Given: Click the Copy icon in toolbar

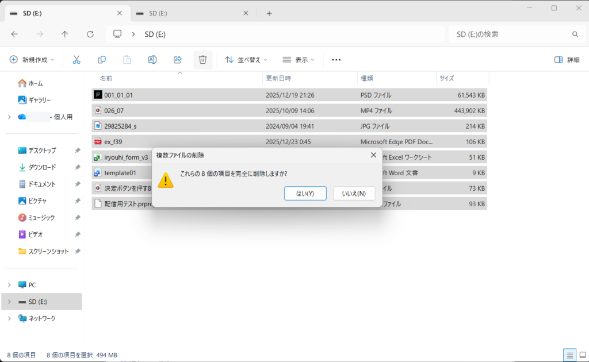Looking at the screenshot, I should [x=102, y=60].
